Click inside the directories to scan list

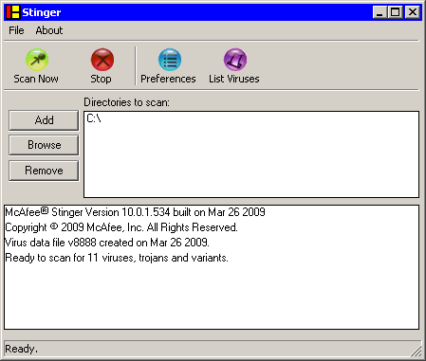coord(251,154)
